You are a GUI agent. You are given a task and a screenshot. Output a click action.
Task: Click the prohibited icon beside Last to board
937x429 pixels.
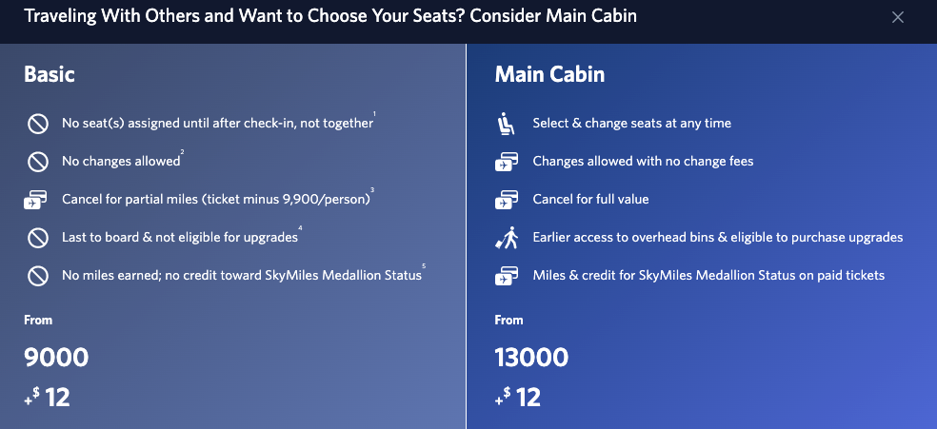coord(38,238)
